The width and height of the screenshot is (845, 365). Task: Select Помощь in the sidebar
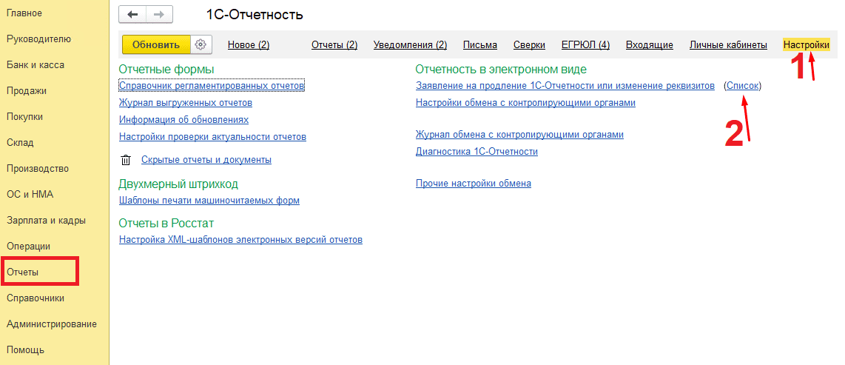[x=25, y=350]
